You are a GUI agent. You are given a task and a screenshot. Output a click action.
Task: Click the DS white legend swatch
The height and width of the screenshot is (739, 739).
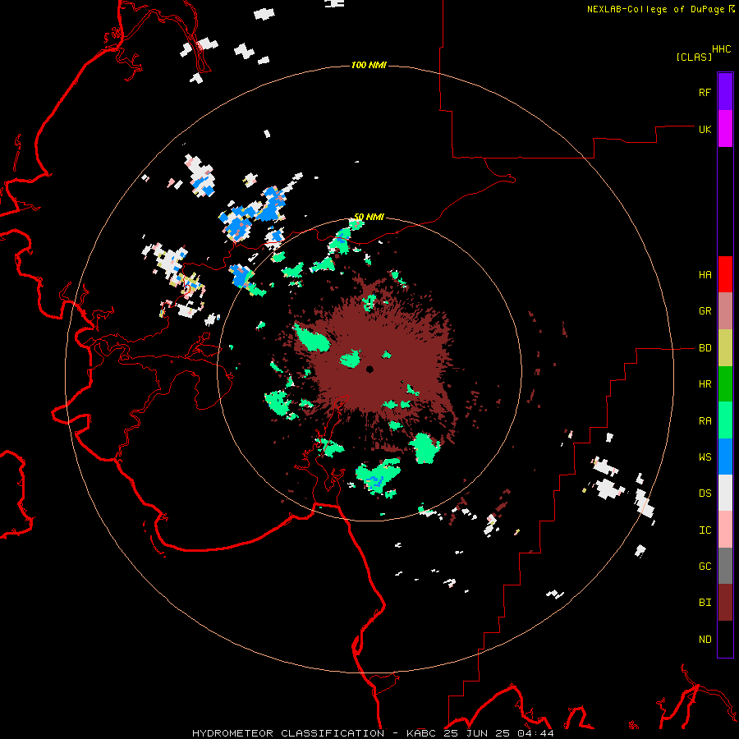click(725, 493)
